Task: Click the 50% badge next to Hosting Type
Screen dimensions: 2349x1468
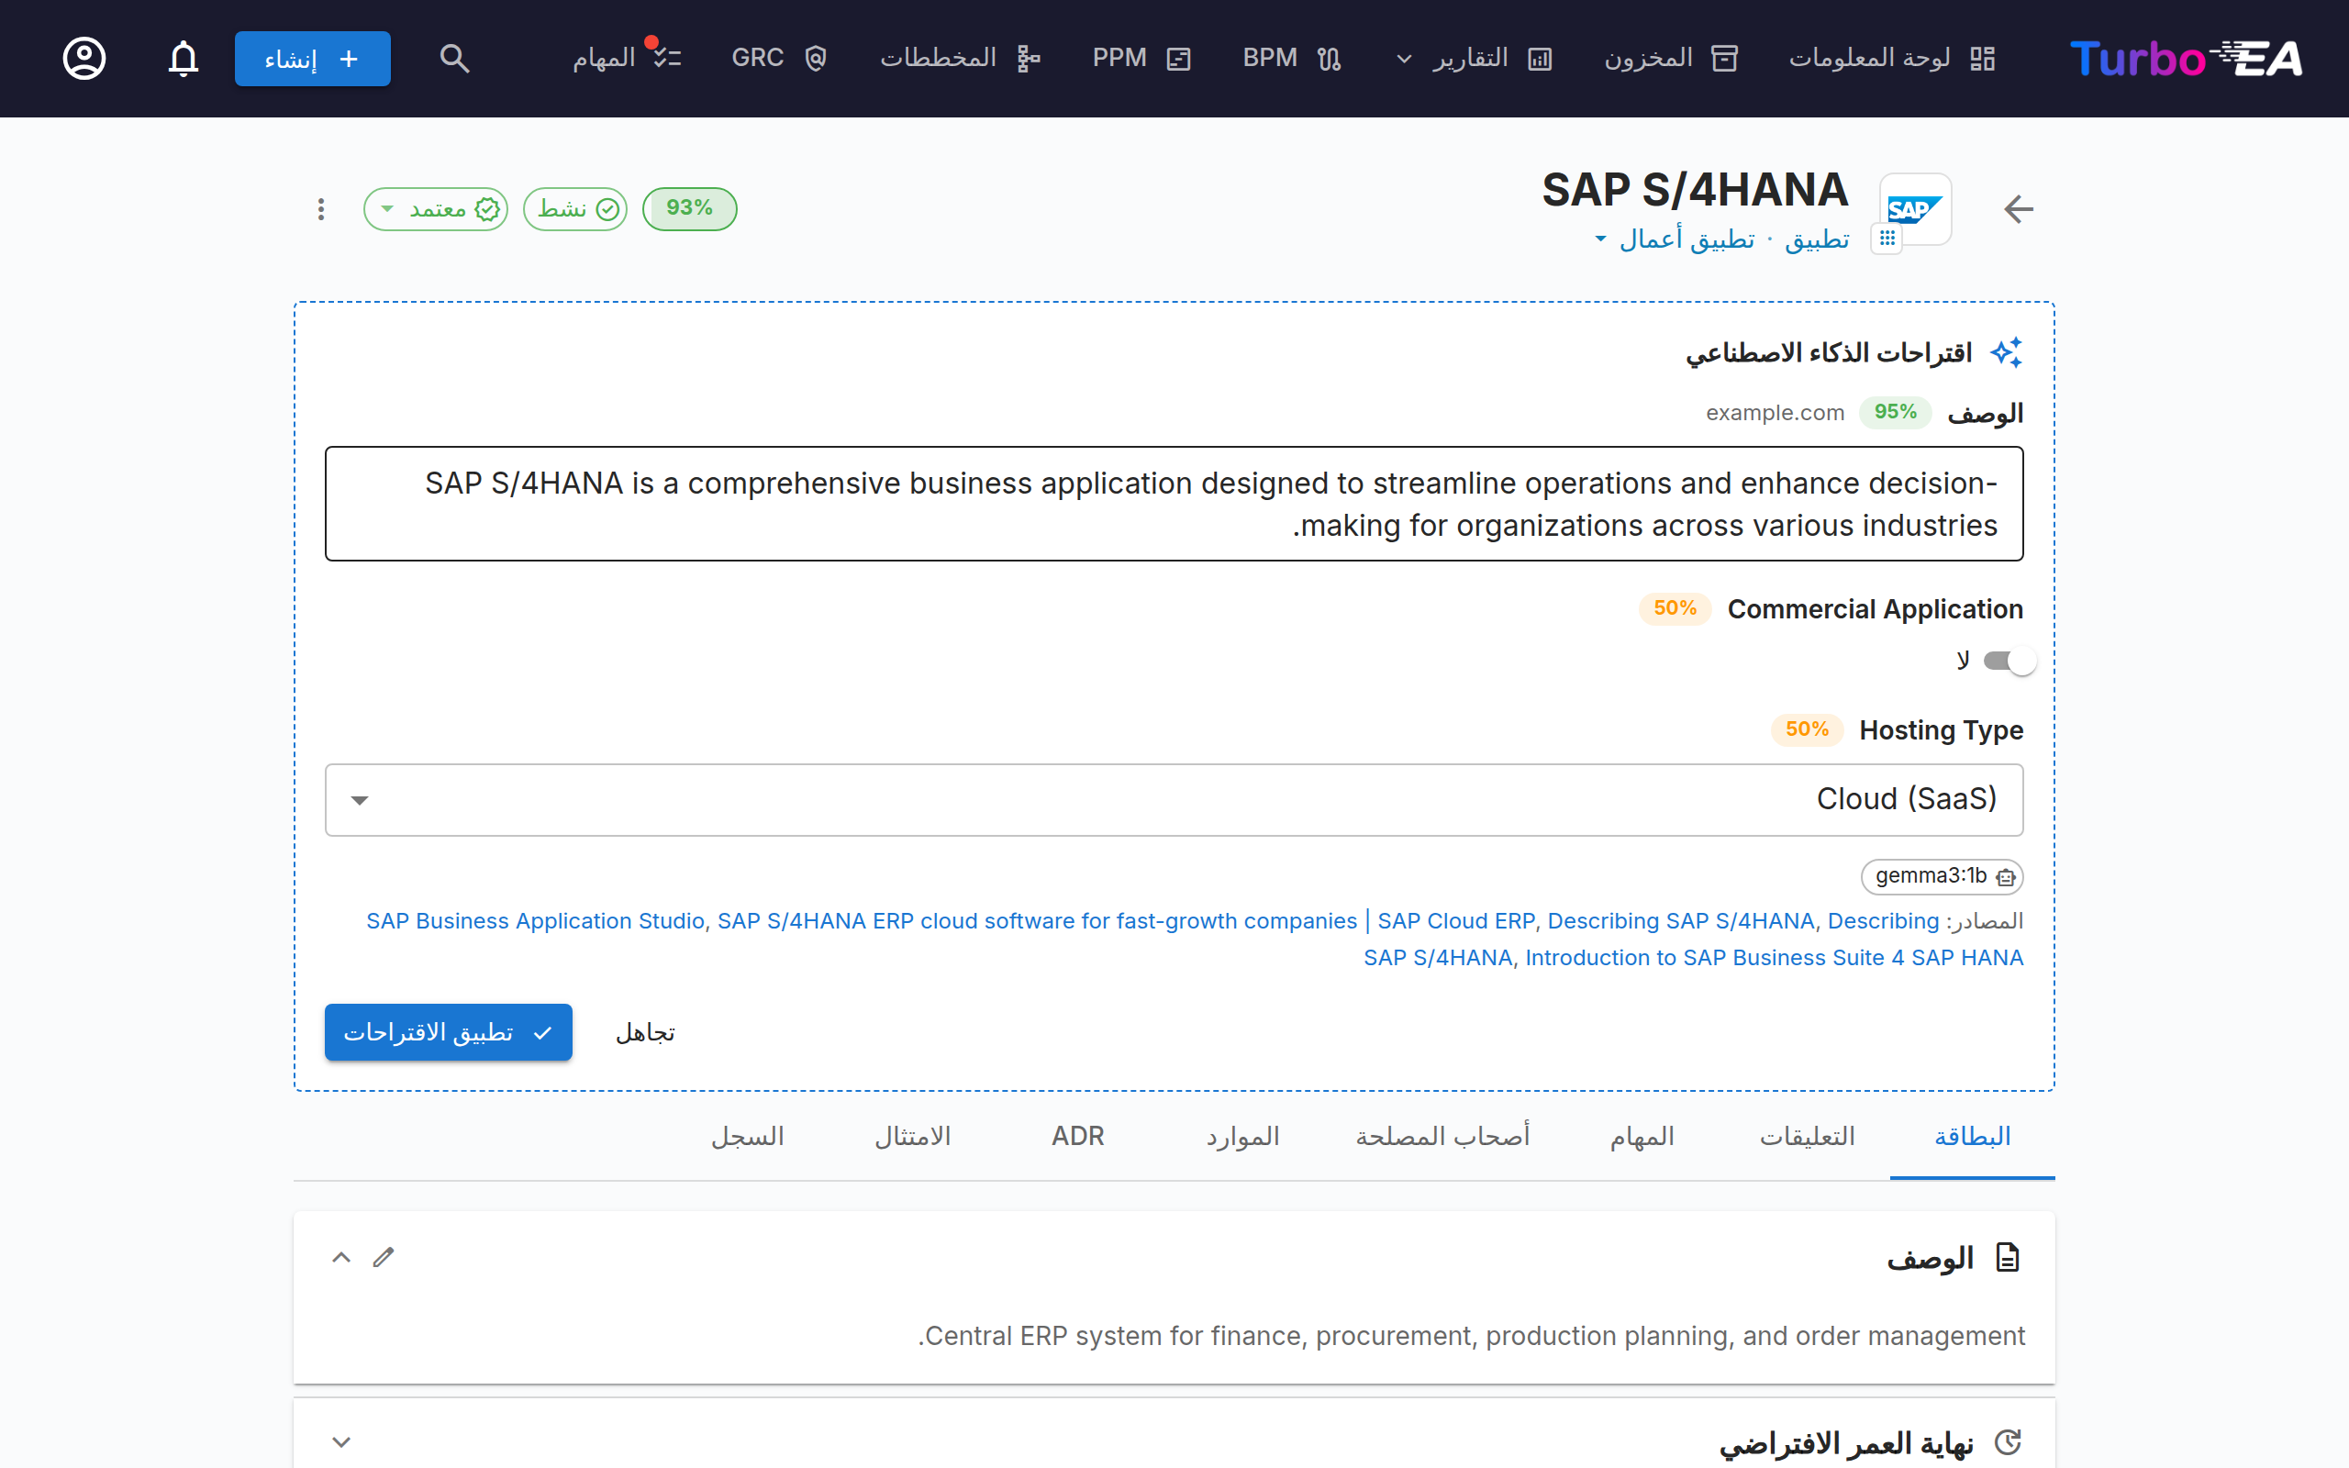Action: tap(1808, 730)
